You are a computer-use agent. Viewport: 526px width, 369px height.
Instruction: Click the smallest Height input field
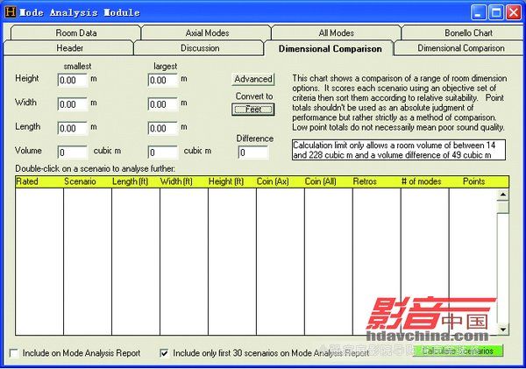(73, 80)
